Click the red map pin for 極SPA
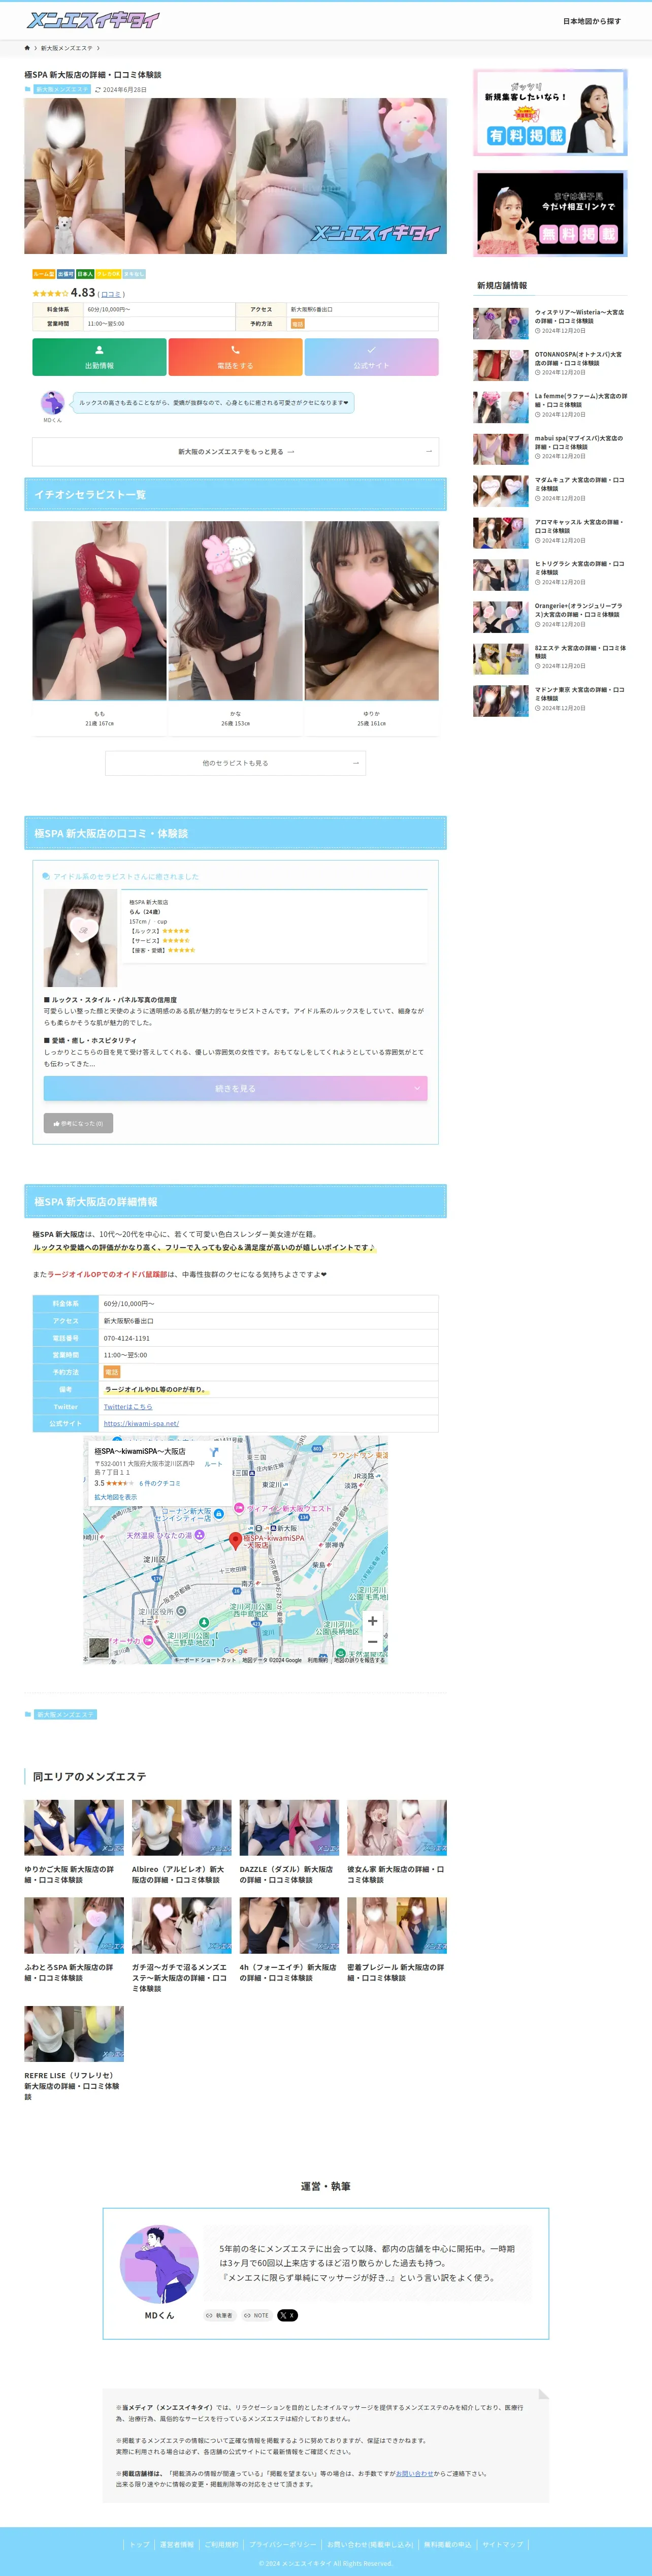This screenshot has height=2576, width=652. pos(236,1541)
